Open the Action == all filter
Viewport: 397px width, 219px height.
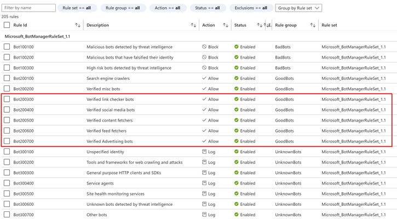[x=168, y=8]
